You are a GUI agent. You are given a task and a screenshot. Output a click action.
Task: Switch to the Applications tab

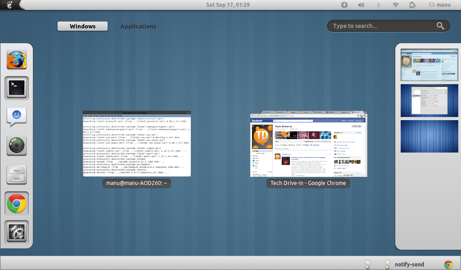(x=138, y=26)
